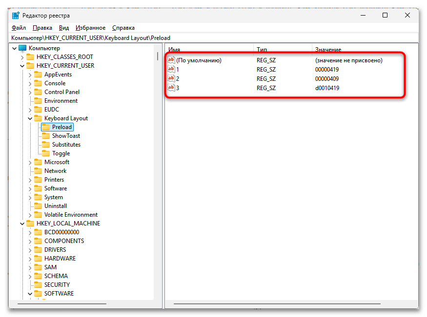Select the EUDC folder icon
Screen dimensions: 427x317
point(38,109)
